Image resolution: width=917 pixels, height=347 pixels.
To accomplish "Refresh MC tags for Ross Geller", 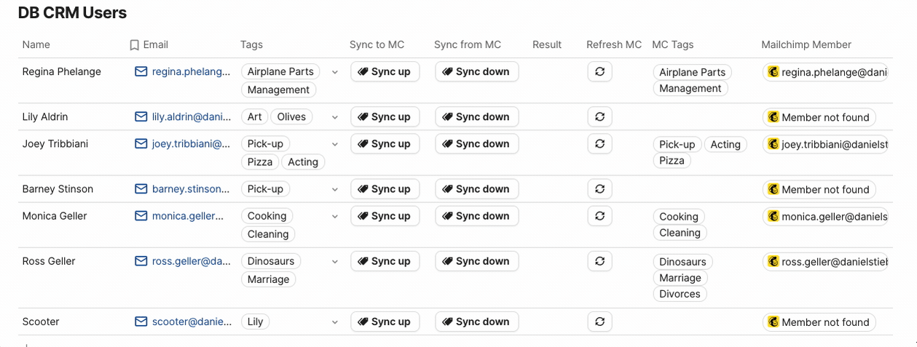I will tap(599, 261).
